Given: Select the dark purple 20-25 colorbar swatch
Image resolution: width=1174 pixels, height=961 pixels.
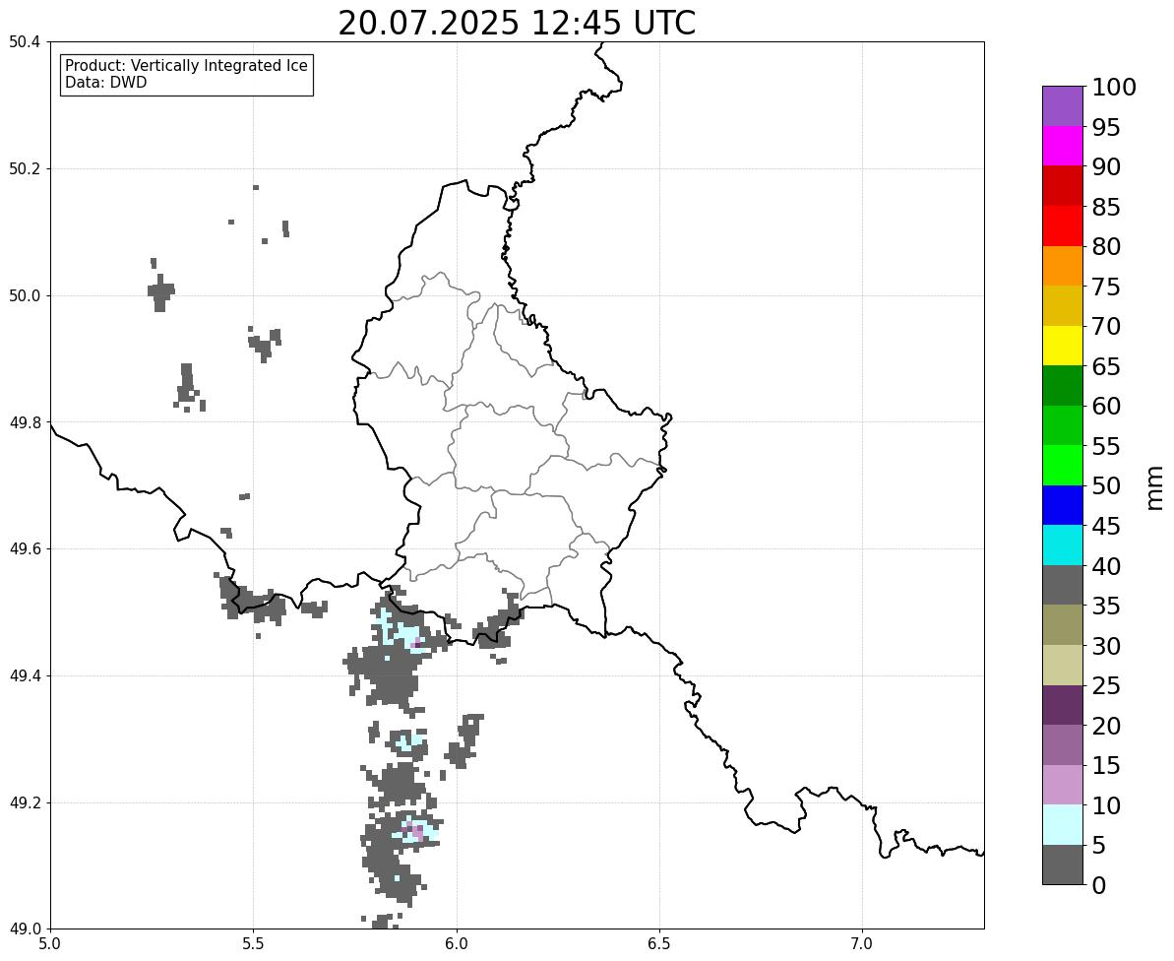Looking at the screenshot, I should (1063, 706).
